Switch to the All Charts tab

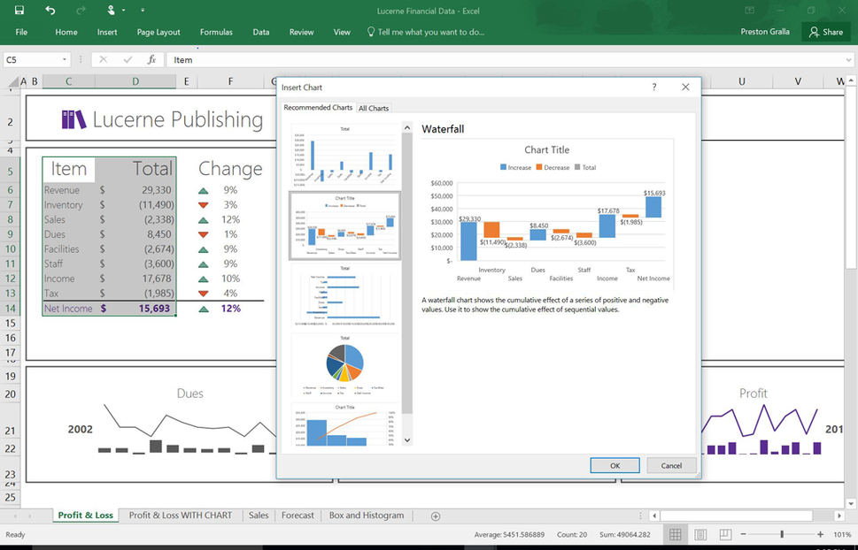point(374,108)
